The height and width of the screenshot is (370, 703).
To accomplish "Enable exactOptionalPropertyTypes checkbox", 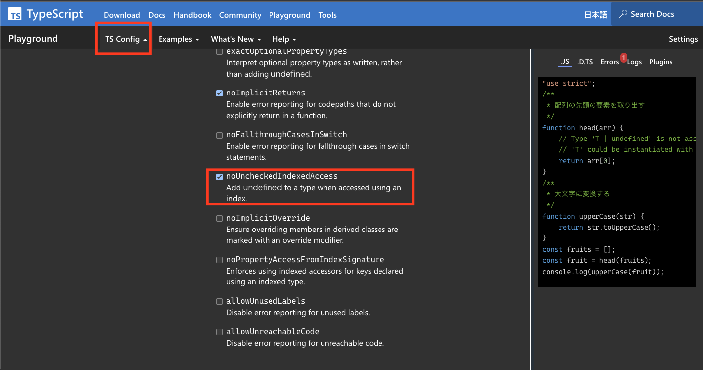I will click(x=219, y=51).
